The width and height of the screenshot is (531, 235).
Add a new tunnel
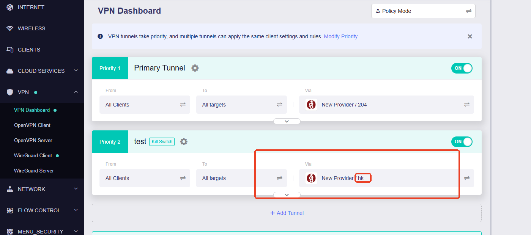tap(287, 213)
